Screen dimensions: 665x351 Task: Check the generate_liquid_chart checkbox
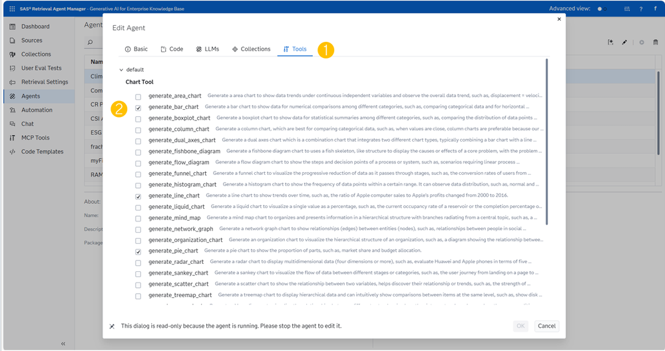(138, 207)
